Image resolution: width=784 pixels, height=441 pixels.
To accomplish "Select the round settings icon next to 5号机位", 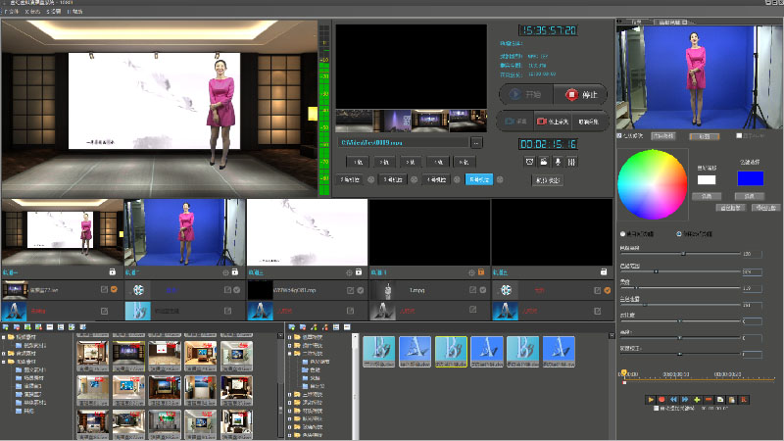I will (x=500, y=179).
